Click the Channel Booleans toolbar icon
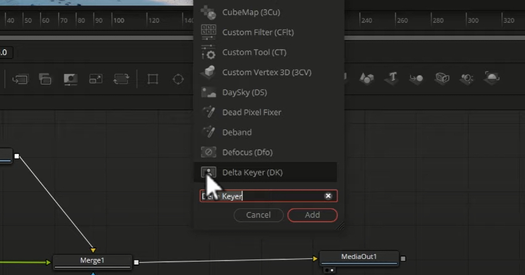The height and width of the screenshot is (275, 525). [45, 80]
